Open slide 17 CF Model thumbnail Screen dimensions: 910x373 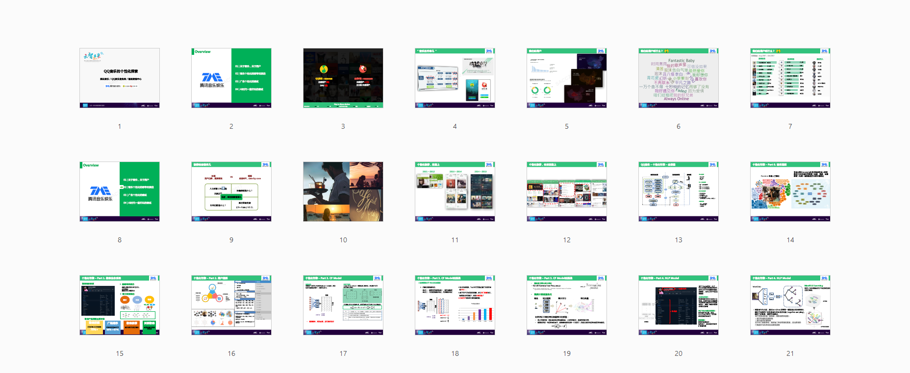coord(343,305)
